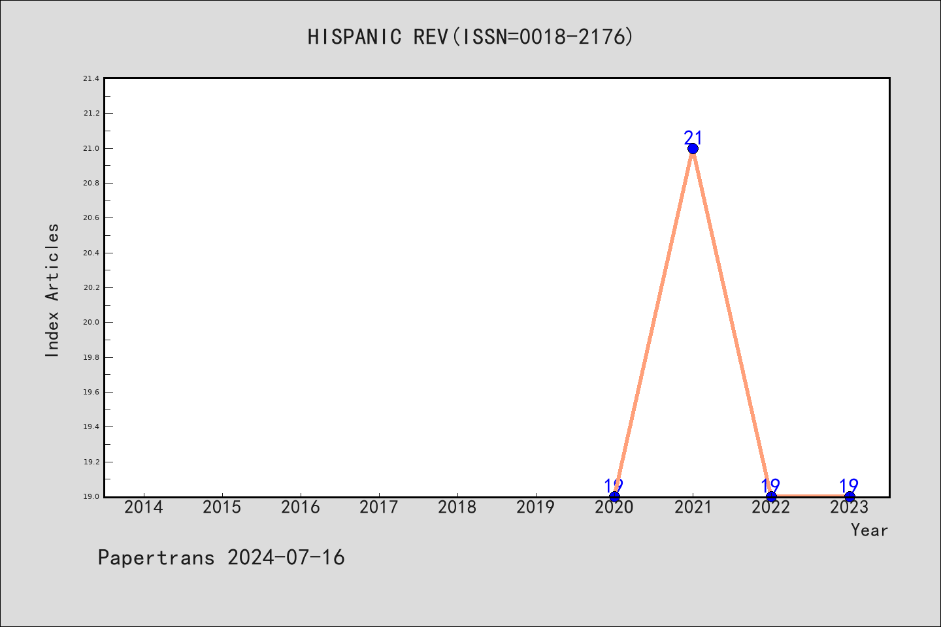
Task: Click the Index Articles axis label
Action: pyautogui.click(x=52, y=290)
